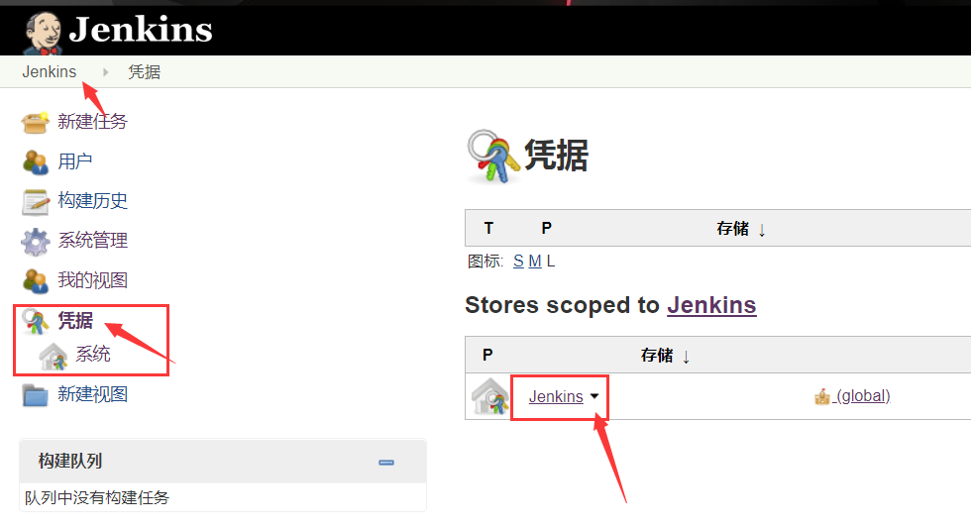Image resolution: width=971 pixels, height=526 pixels.
Task: Sort the top table by 存储 column
Action: pos(741,229)
